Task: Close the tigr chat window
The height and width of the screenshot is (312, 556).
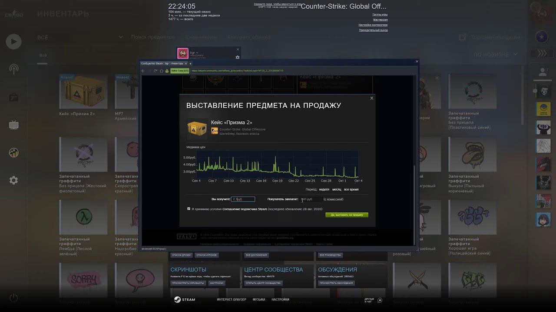Action: pyautogui.click(x=238, y=49)
